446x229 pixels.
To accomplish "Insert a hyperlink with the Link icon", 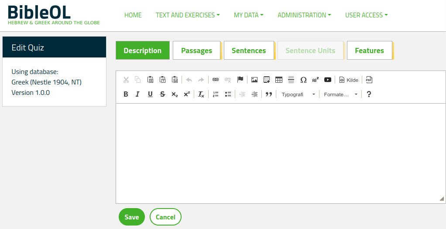I will pos(216,80).
